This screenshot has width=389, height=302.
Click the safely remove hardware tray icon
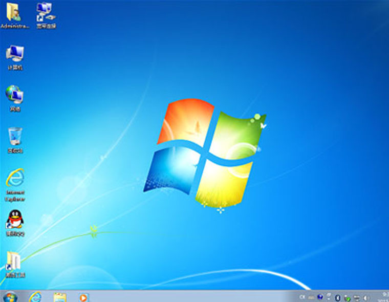pos(347,298)
